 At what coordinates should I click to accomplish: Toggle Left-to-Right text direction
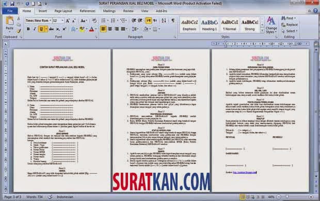pyautogui.click(x=149, y=21)
